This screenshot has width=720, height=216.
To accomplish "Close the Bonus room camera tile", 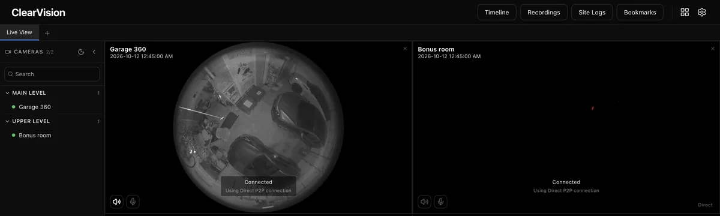I will [713, 49].
